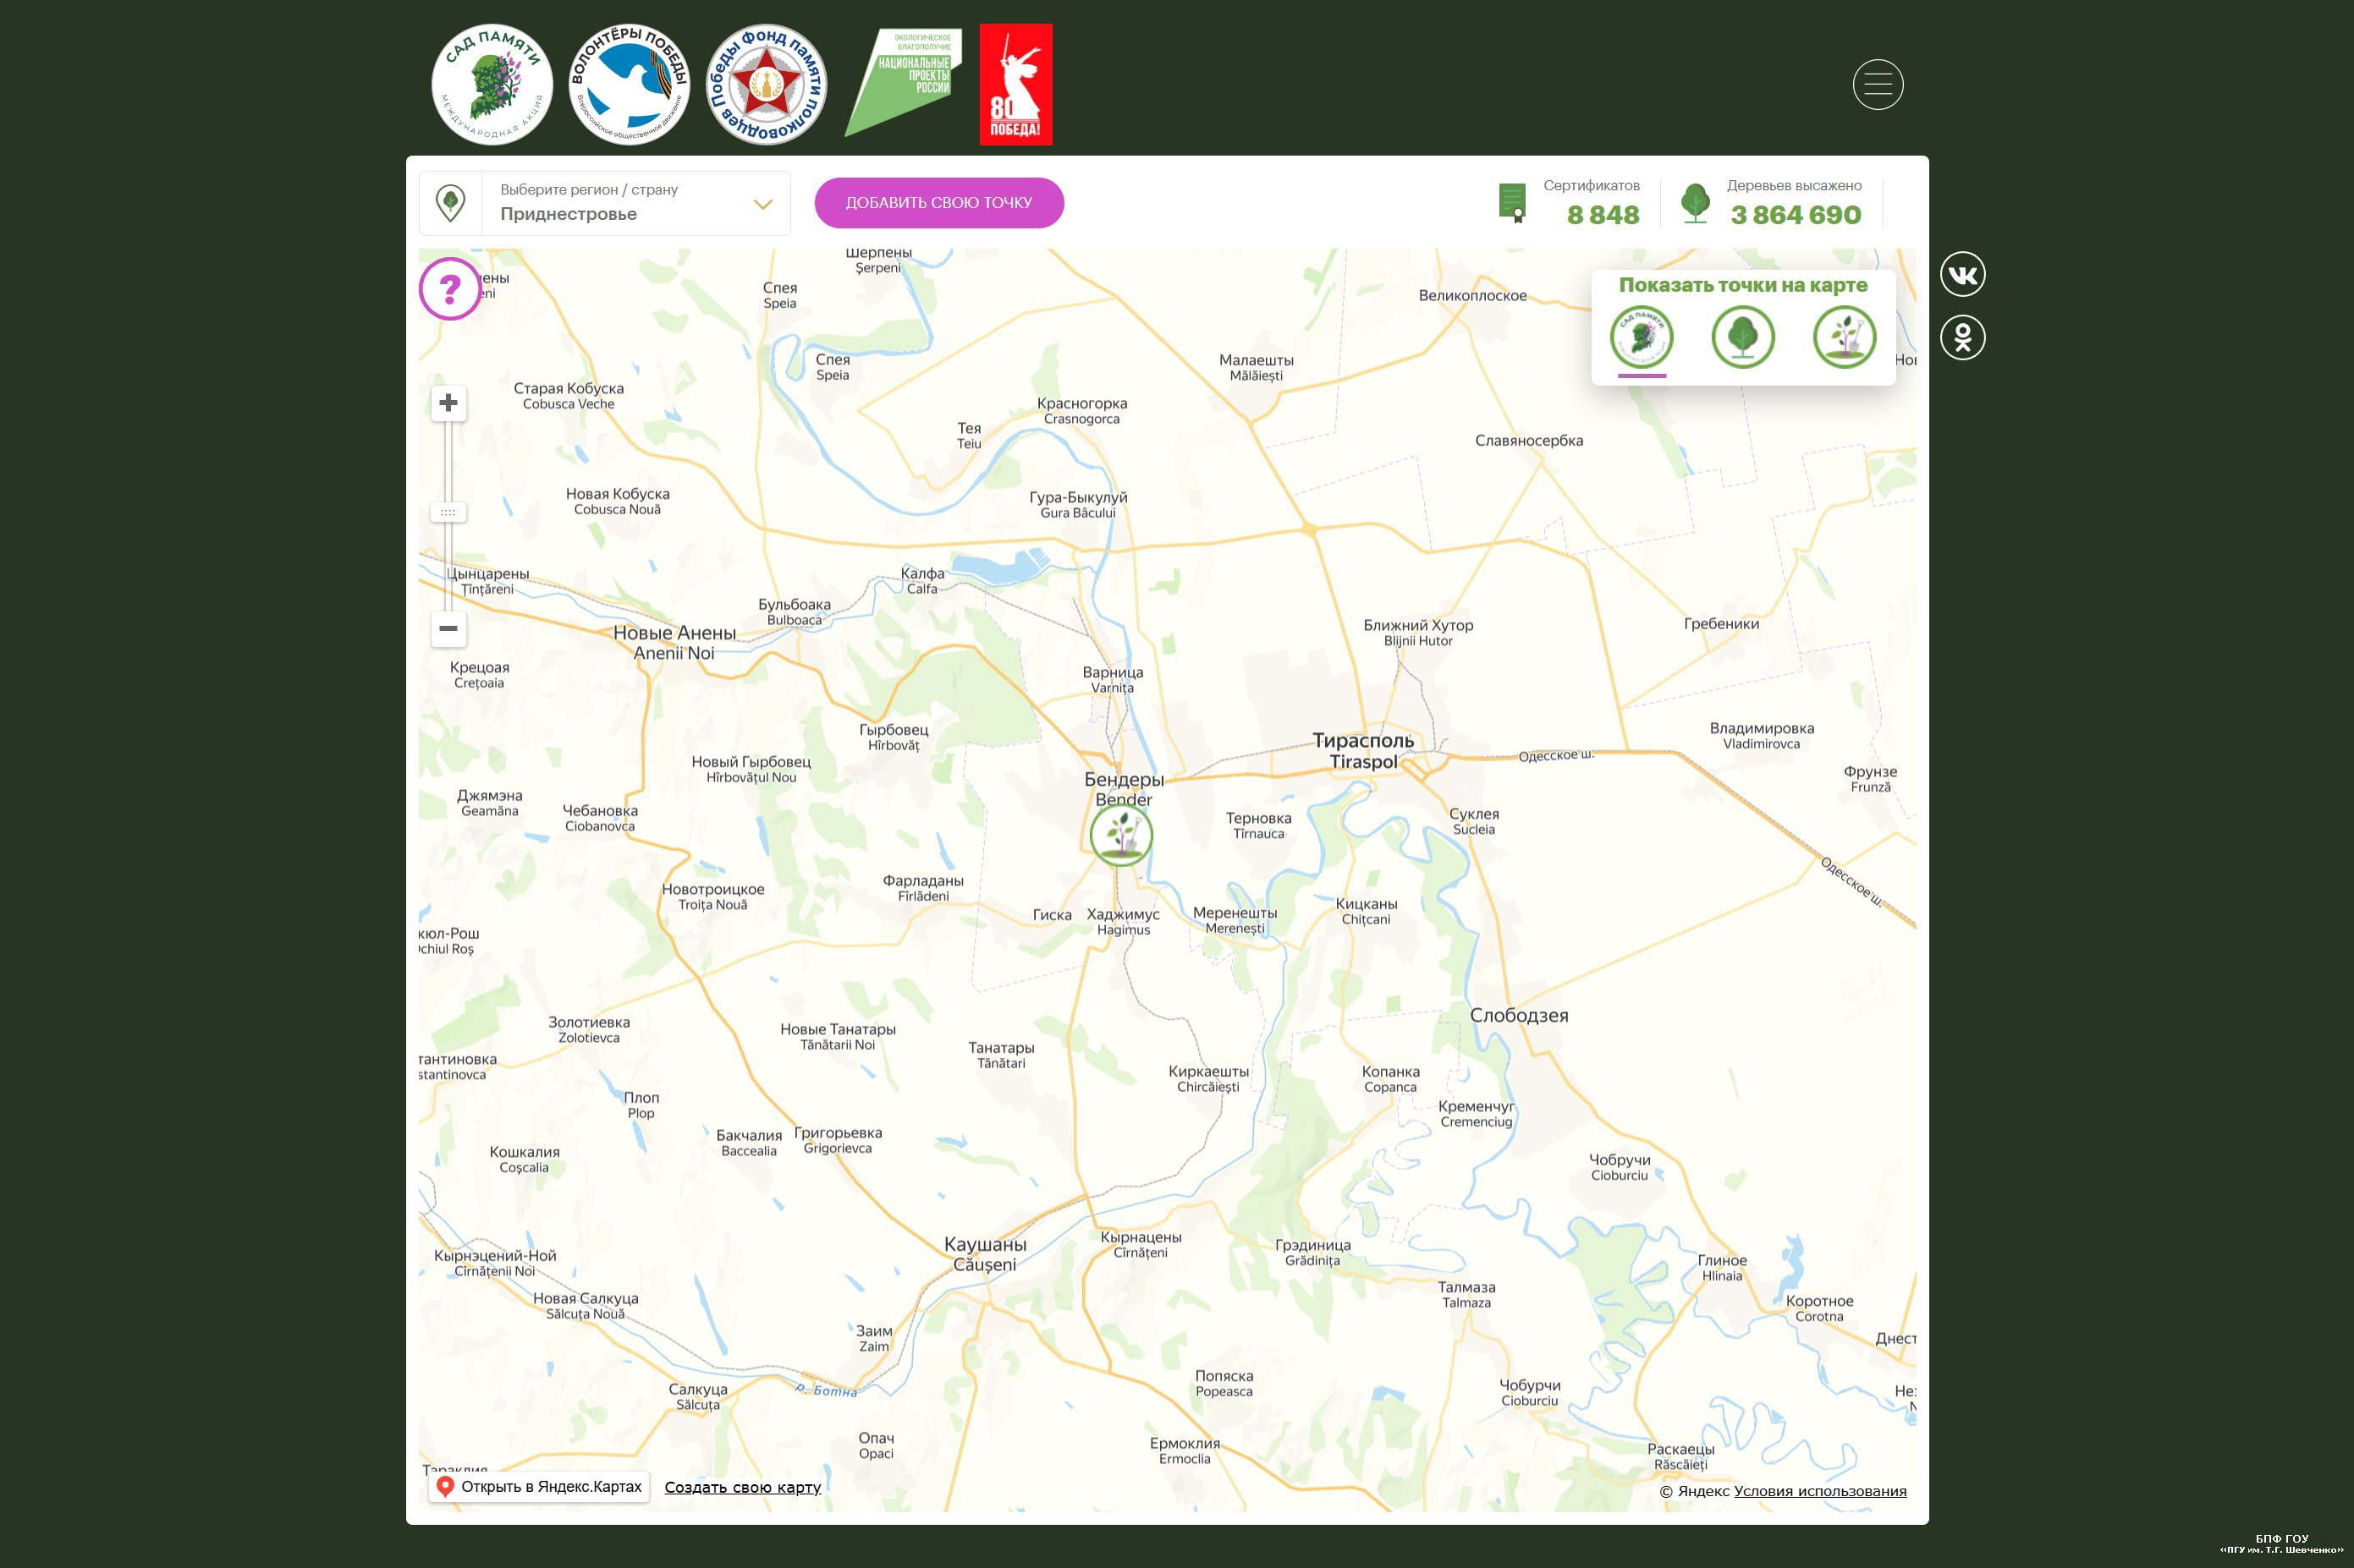The image size is (2354, 1568).
Task: Click the Варница label on map
Action: click(x=1113, y=680)
